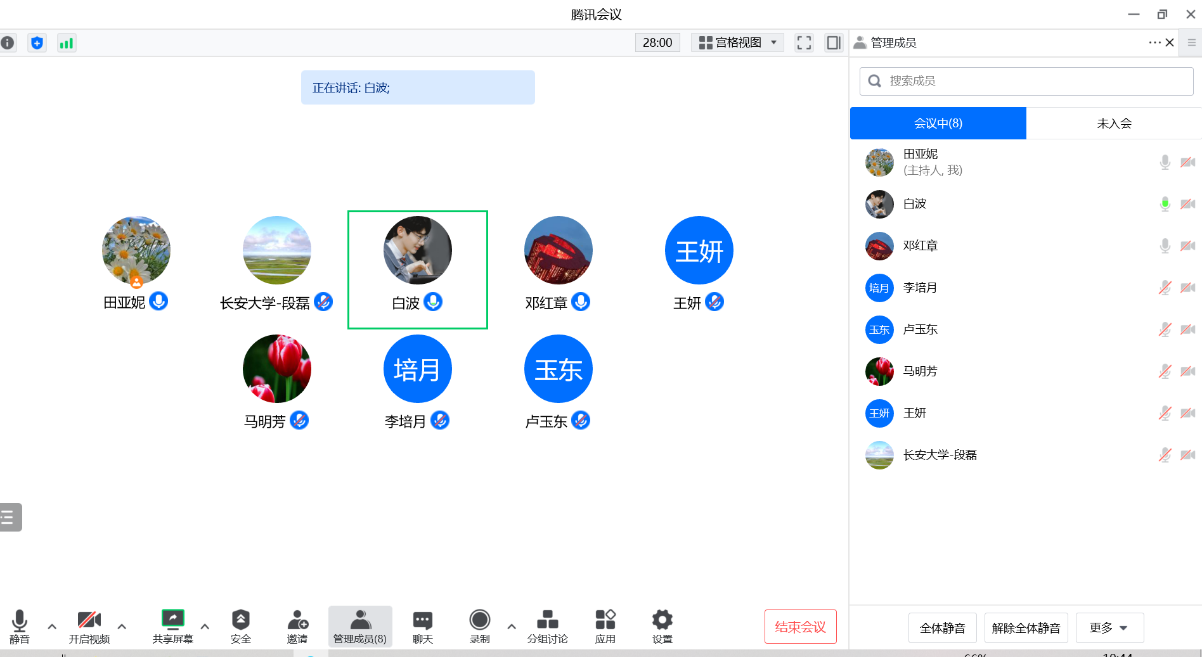This screenshot has width=1202, height=657.
Task: Switch to the 未入会 tab
Action: click(1114, 124)
